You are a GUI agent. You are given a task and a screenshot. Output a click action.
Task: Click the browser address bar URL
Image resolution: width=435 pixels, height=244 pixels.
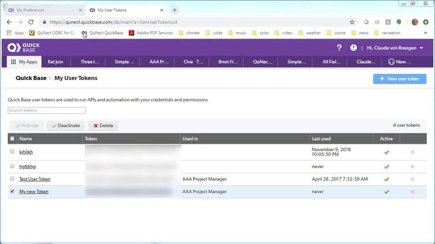click(114, 22)
